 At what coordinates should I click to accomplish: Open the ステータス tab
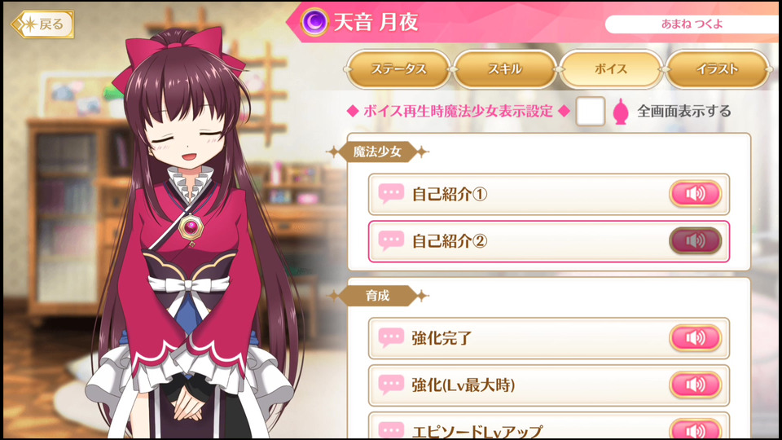point(398,68)
